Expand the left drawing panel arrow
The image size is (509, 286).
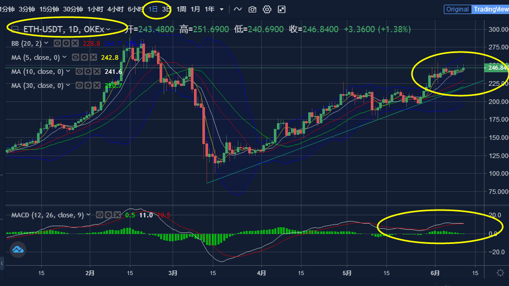2,264
